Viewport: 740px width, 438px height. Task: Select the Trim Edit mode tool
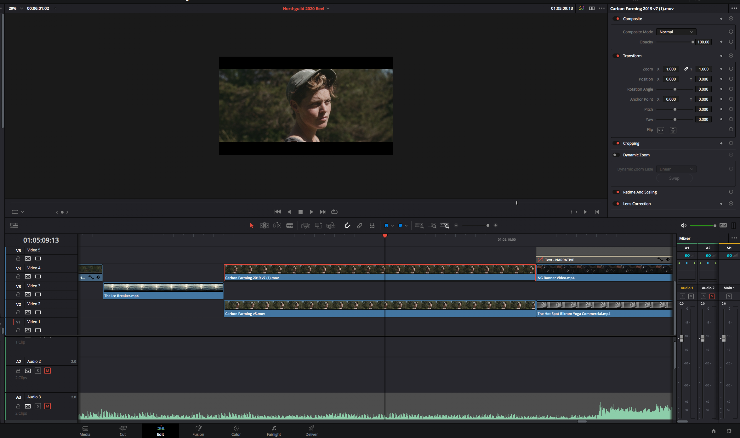(x=264, y=226)
